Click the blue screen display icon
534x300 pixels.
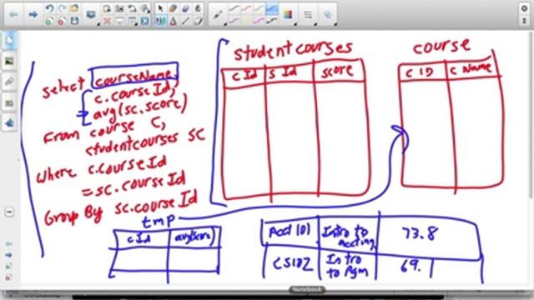pos(91,15)
